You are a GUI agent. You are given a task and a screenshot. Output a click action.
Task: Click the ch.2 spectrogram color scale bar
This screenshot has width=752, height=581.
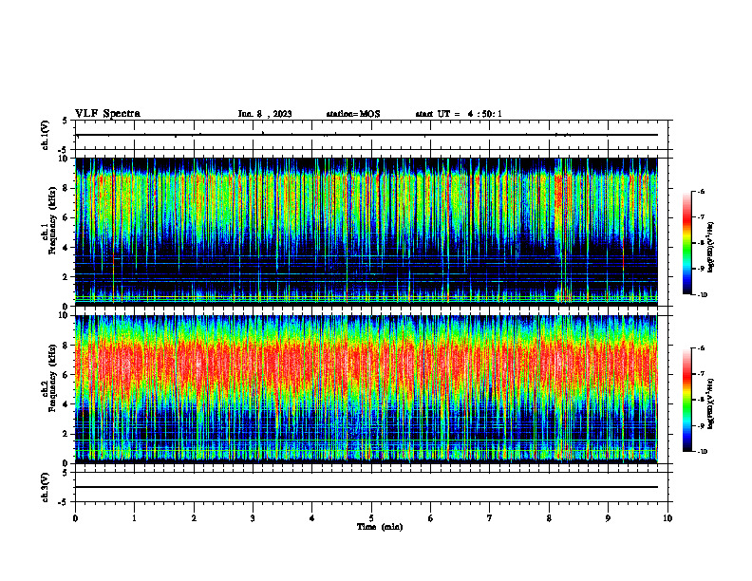tap(686, 400)
